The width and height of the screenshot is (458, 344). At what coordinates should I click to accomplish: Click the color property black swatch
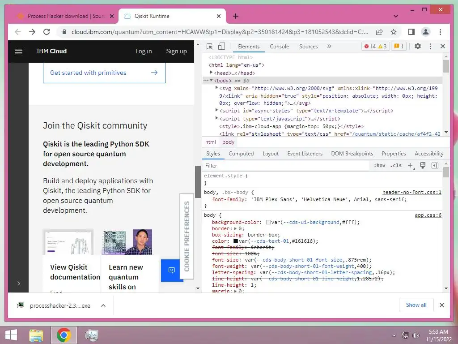tap(235, 241)
